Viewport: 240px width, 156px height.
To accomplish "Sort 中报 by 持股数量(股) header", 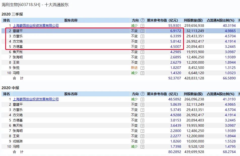I will tap(193, 94).
